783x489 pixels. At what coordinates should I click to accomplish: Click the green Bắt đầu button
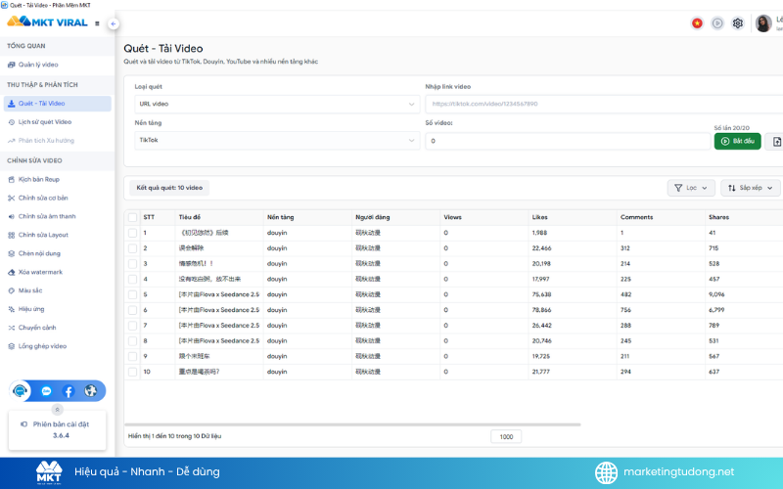point(738,142)
